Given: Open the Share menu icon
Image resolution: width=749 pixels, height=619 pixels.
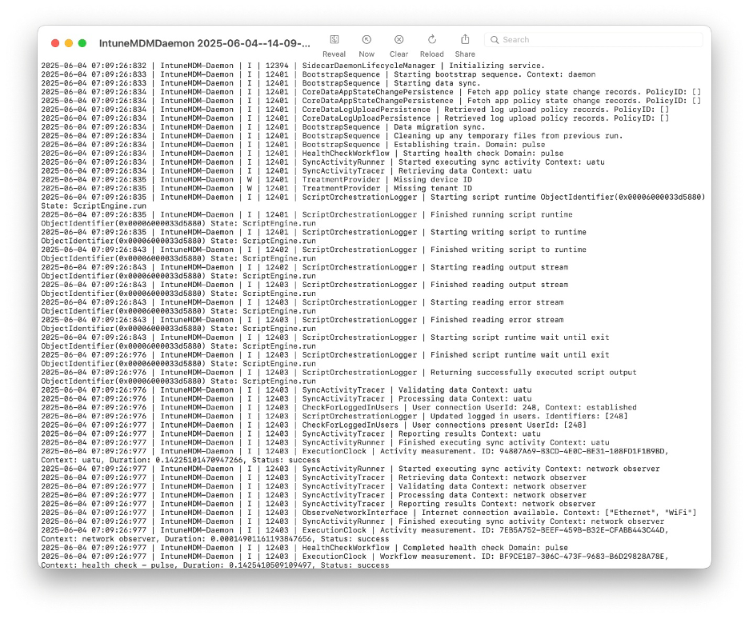Looking at the screenshot, I should tap(465, 40).
